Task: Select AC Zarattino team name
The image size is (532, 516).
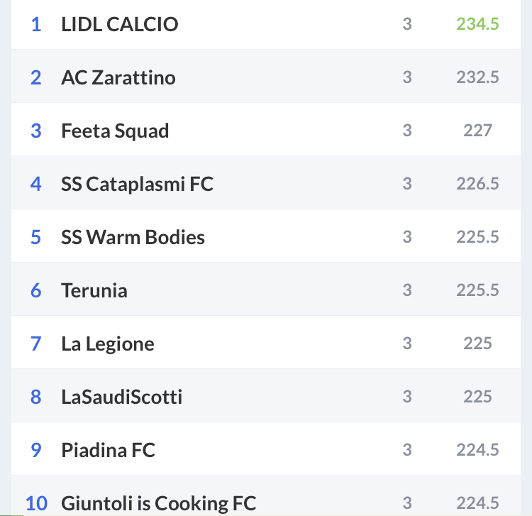Action: tap(118, 77)
